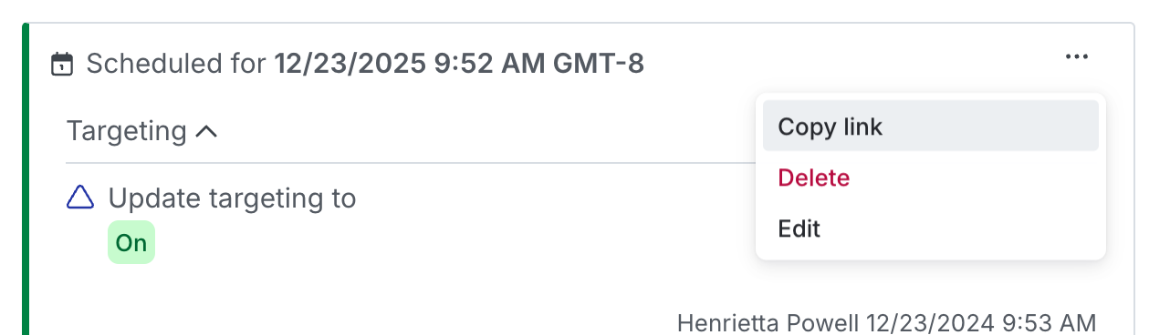
Task: Click the timestamp 12/23/2024 9:53 AM
Action: [981, 322]
